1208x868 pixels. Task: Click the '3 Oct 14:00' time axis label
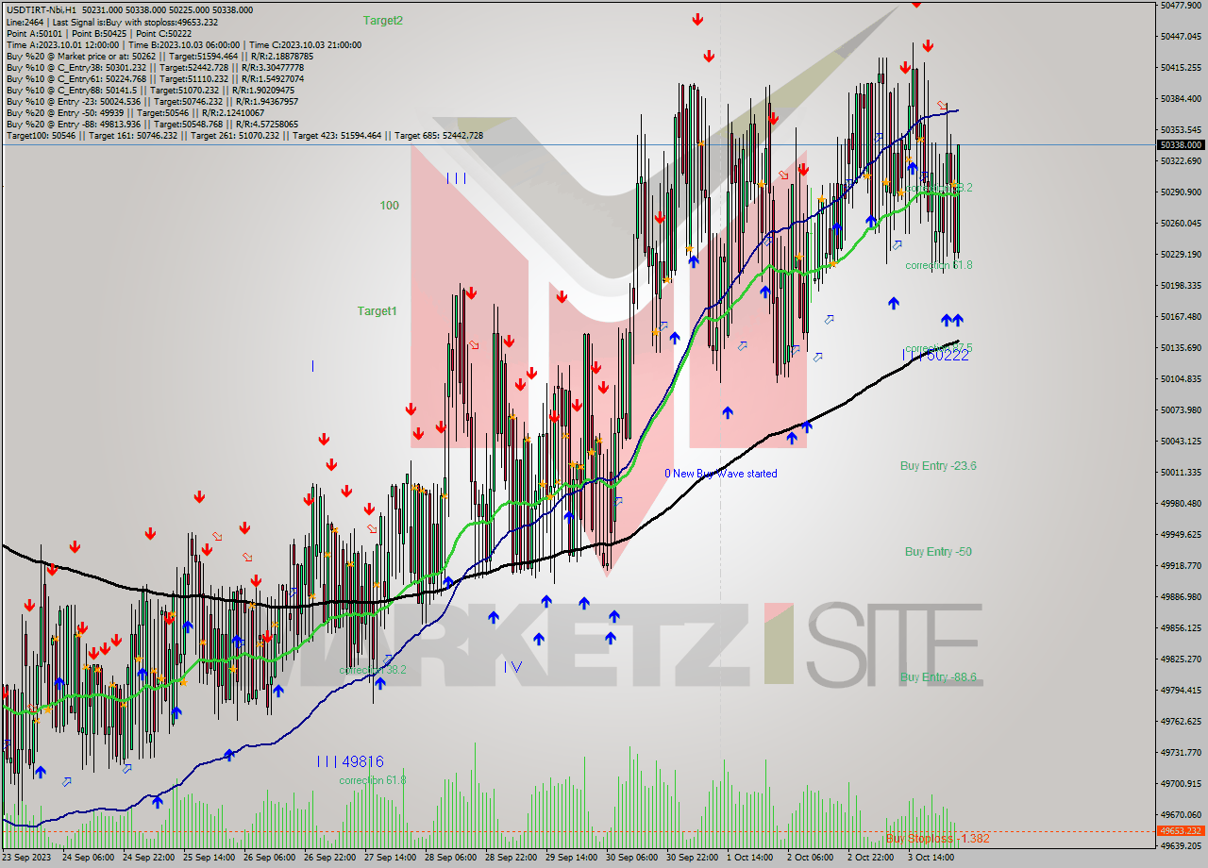point(931,858)
